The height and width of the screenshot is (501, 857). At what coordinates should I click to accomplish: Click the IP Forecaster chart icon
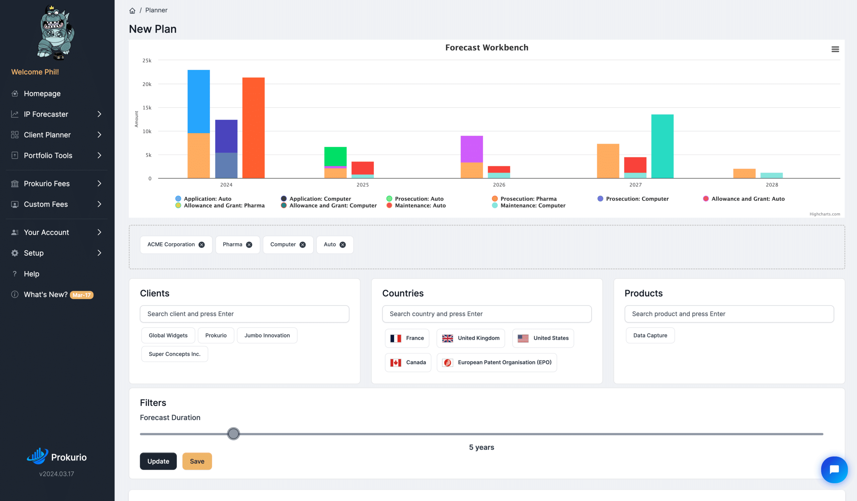15,114
